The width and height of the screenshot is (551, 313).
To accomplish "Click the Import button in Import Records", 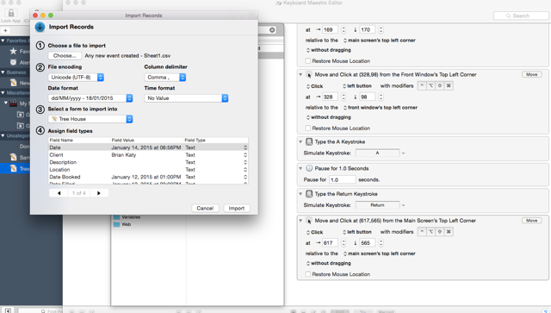I will pyautogui.click(x=237, y=208).
